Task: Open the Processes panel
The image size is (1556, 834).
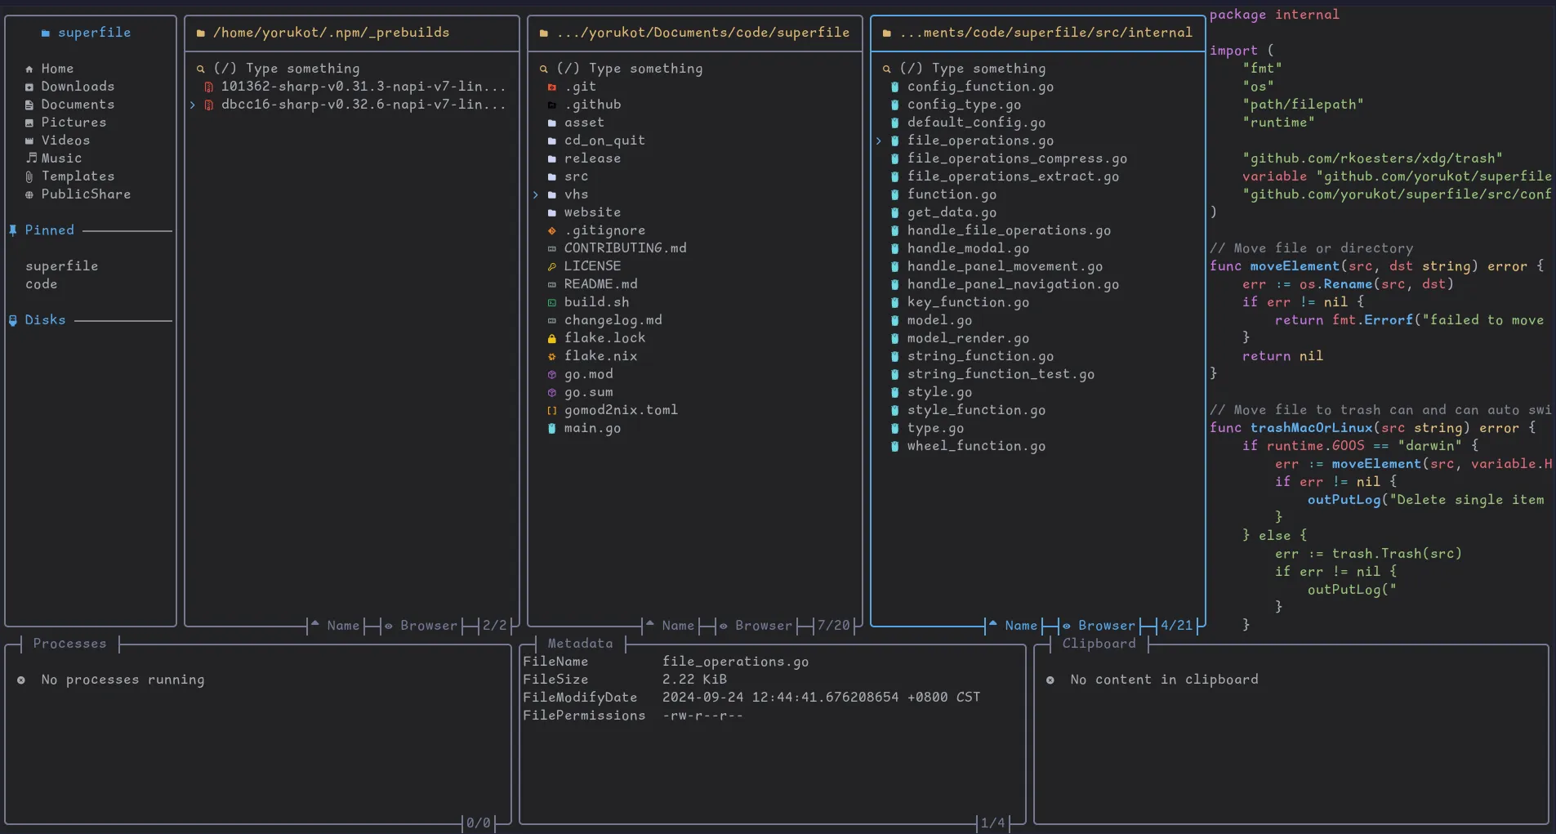Action: 69,644
